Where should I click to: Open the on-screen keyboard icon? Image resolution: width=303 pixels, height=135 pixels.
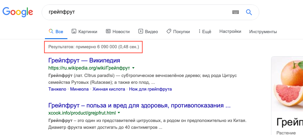(235, 12)
